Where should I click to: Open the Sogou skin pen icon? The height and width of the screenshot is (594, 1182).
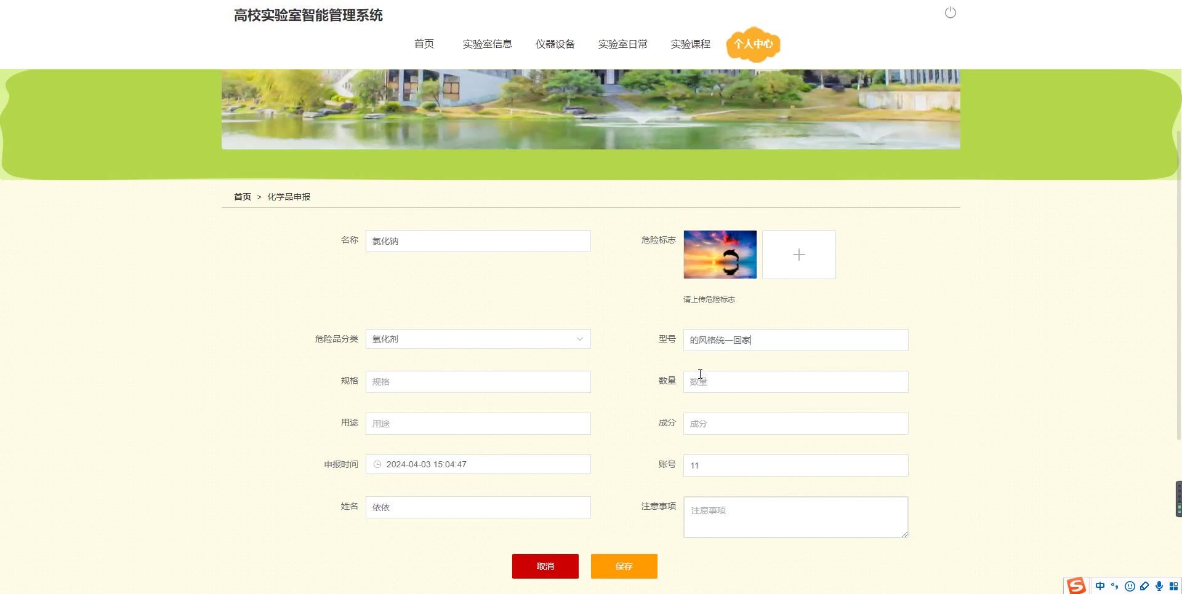[x=1144, y=586]
